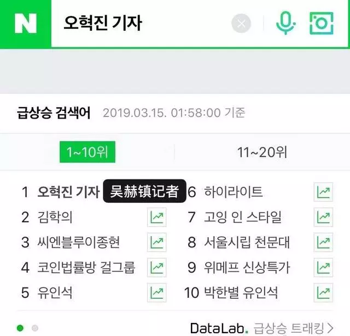Select the first green page indicator dot
This screenshot has width=350, height=336.
tap(20, 328)
